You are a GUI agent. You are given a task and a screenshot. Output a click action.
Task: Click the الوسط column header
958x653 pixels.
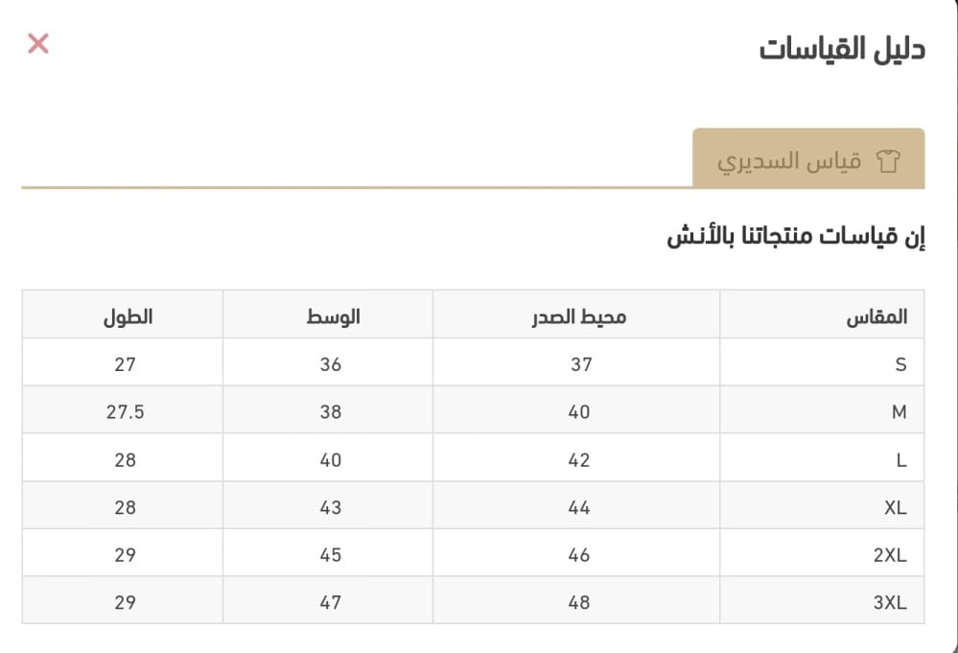click(x=329, y=316)
